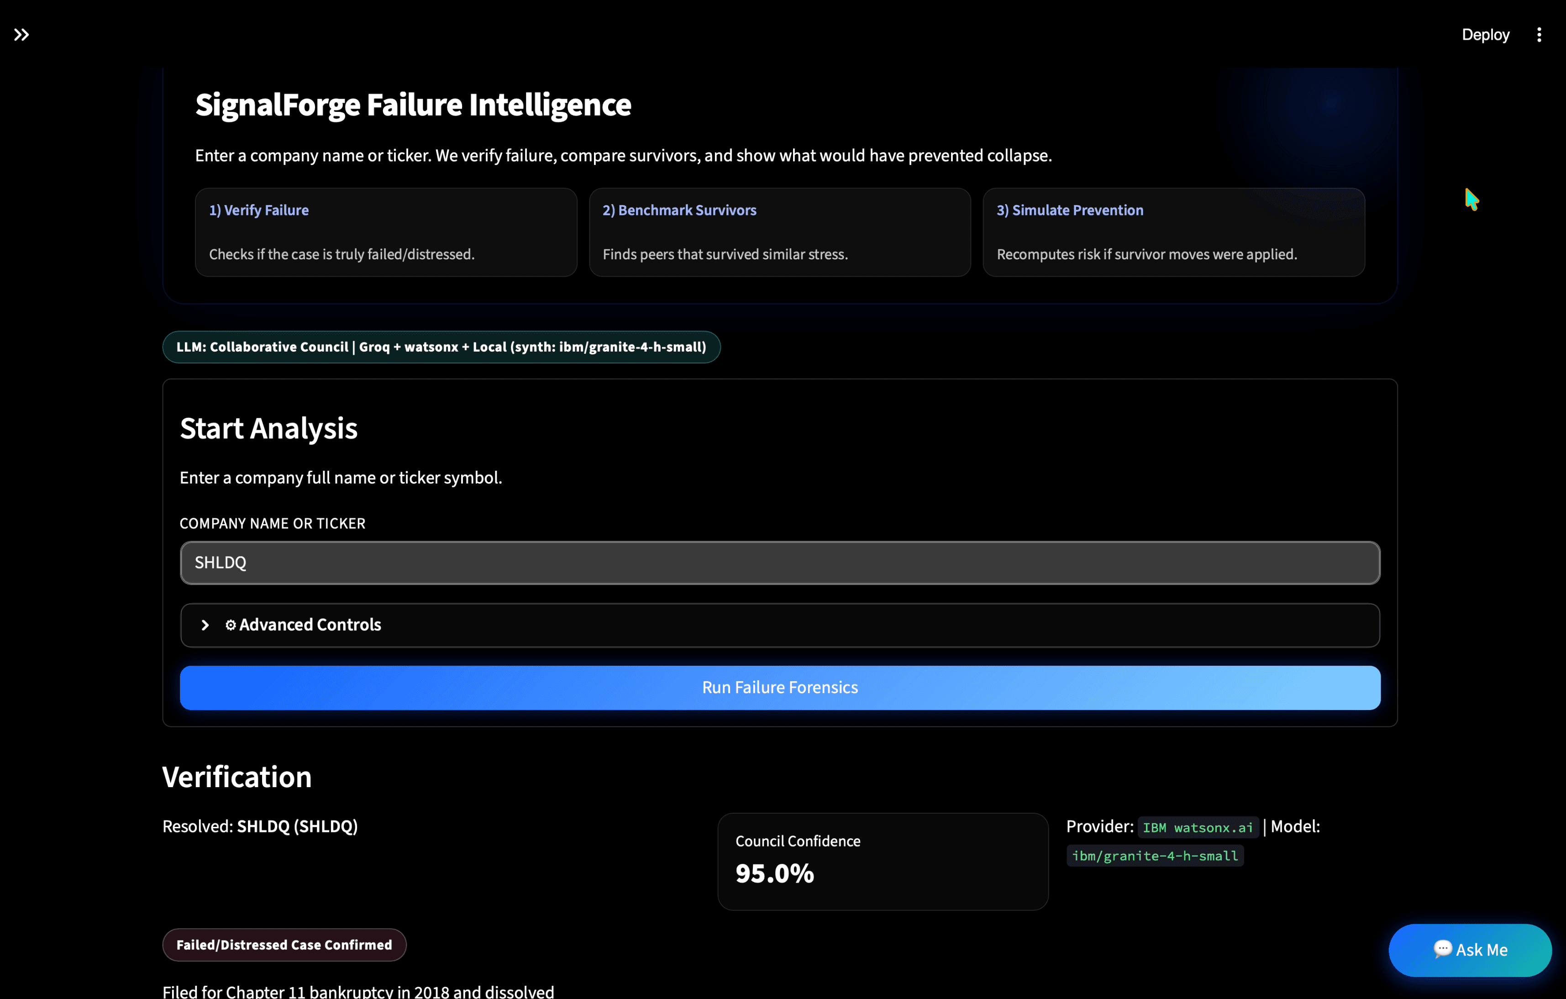
Task: Select the '2) Benchmark Survivors' step card
Action: [x=780, y=232]
